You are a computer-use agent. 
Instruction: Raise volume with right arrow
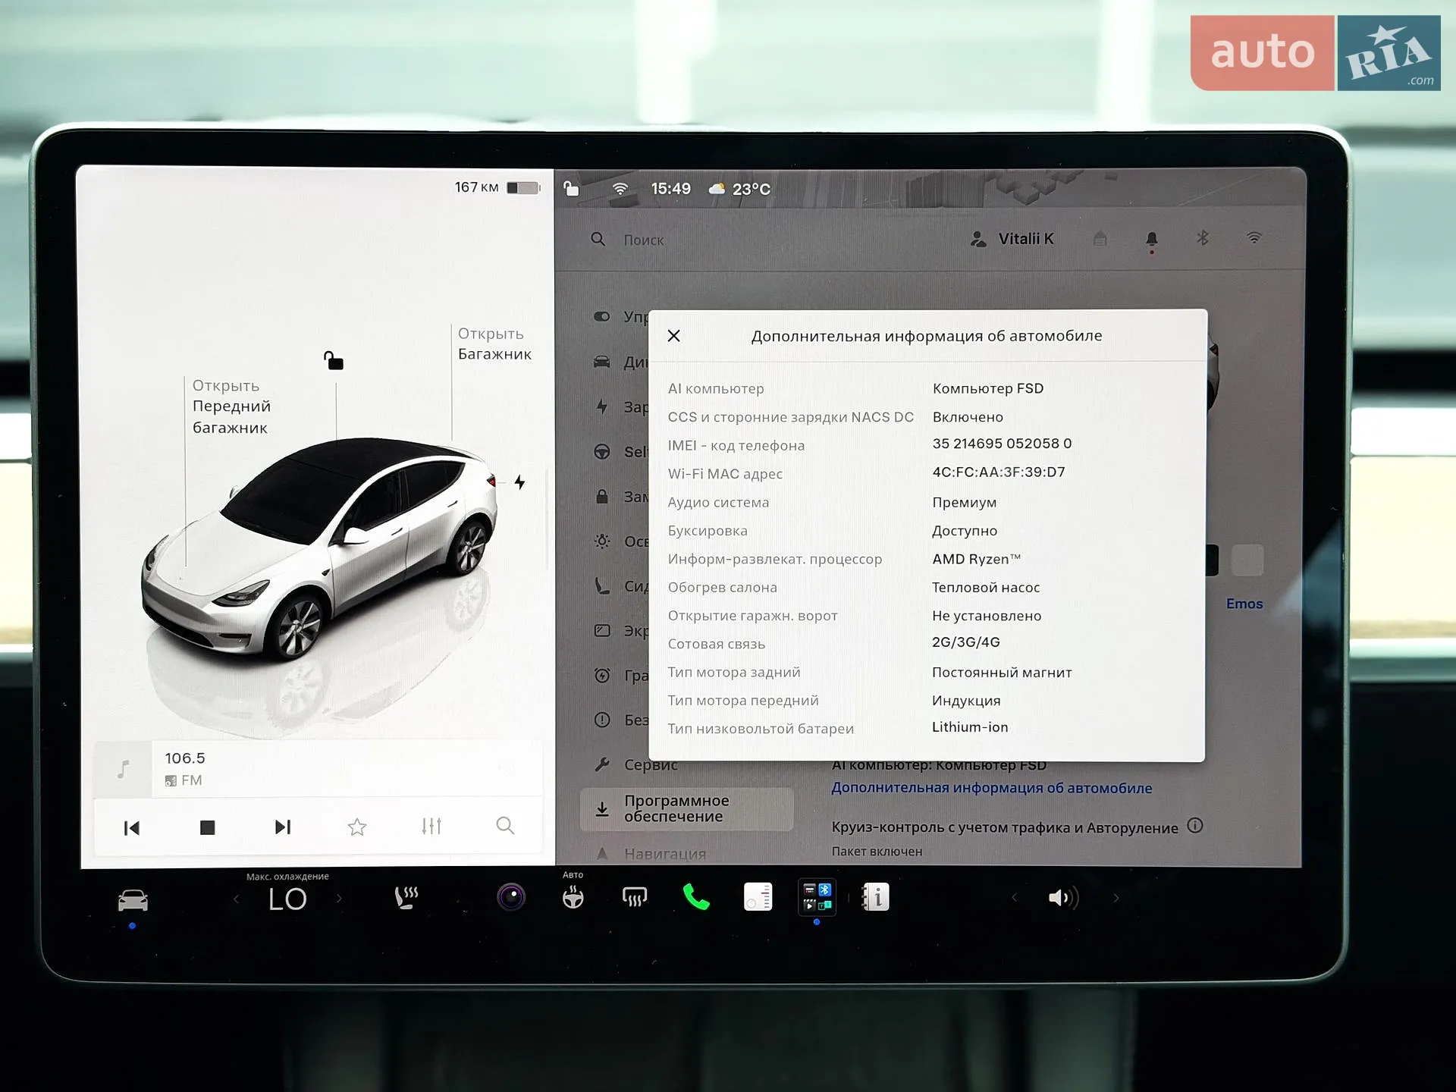coord(1116,898)
